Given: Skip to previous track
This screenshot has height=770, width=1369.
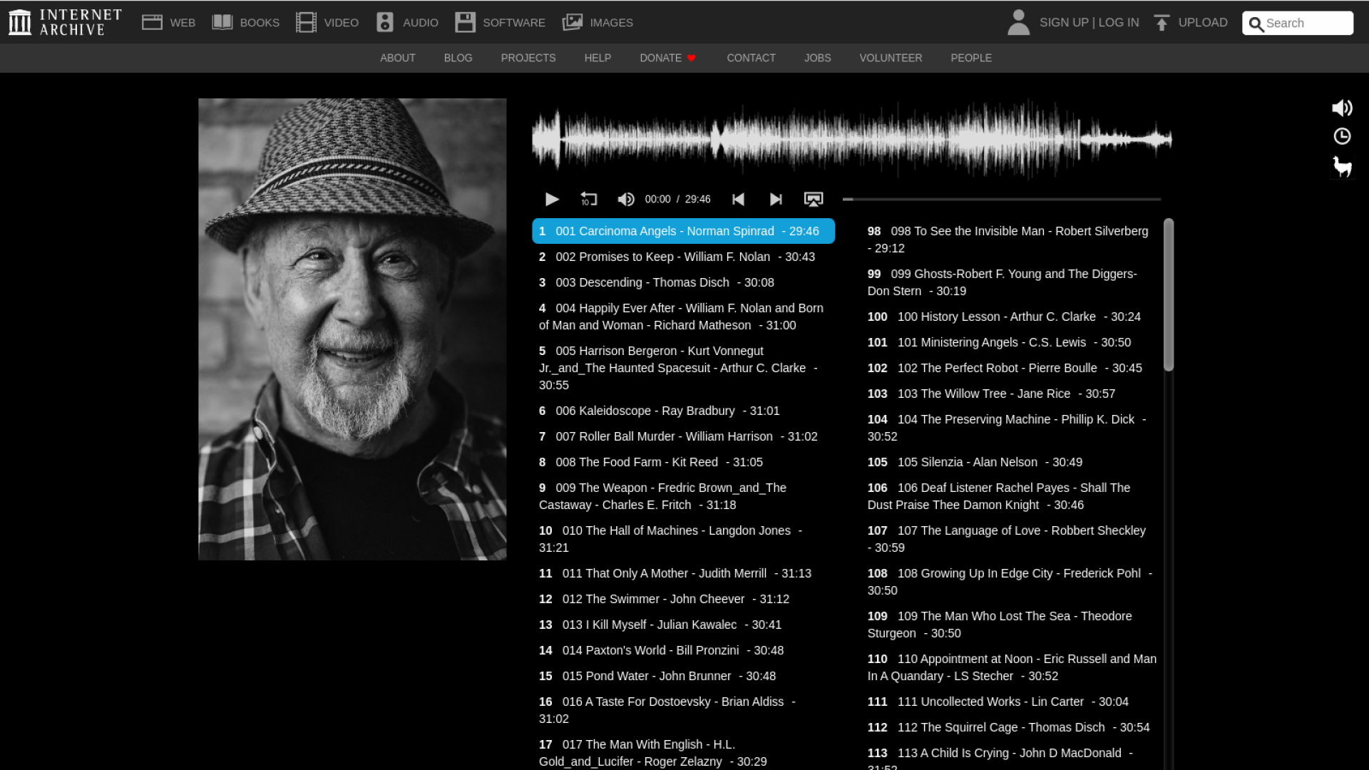Looking at the screenshot, I should pyautogui.click(x=739, y=199).
